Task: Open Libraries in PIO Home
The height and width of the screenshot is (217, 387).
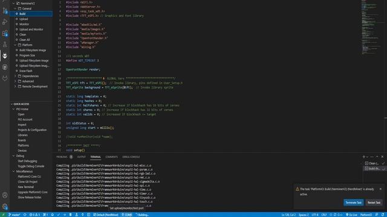Action: point(23,135)
